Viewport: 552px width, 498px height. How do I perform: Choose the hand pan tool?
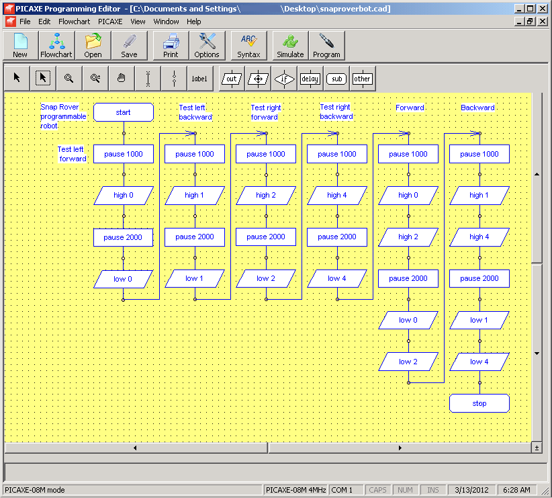pyautogui.click(x=121, y=78)
